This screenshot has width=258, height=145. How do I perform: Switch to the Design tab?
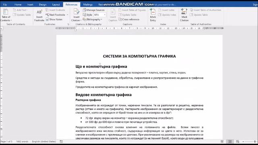point(43,4)
